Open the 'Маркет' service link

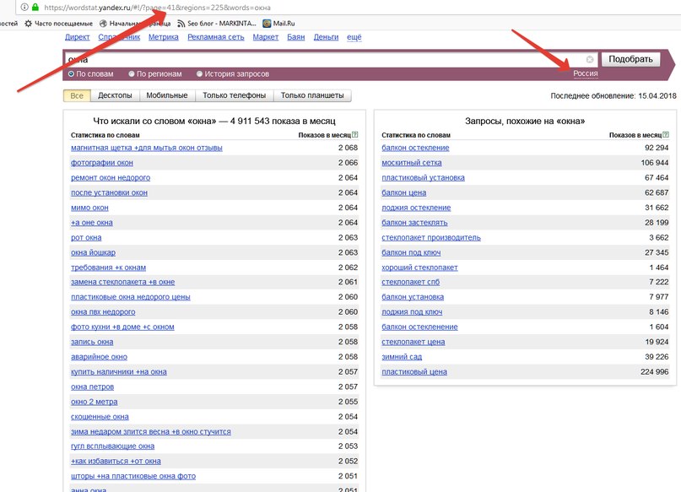coord(266,37)
